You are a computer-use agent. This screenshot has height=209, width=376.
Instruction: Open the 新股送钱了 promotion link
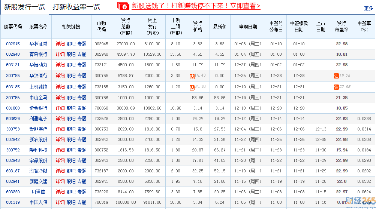tap(196, 6)
